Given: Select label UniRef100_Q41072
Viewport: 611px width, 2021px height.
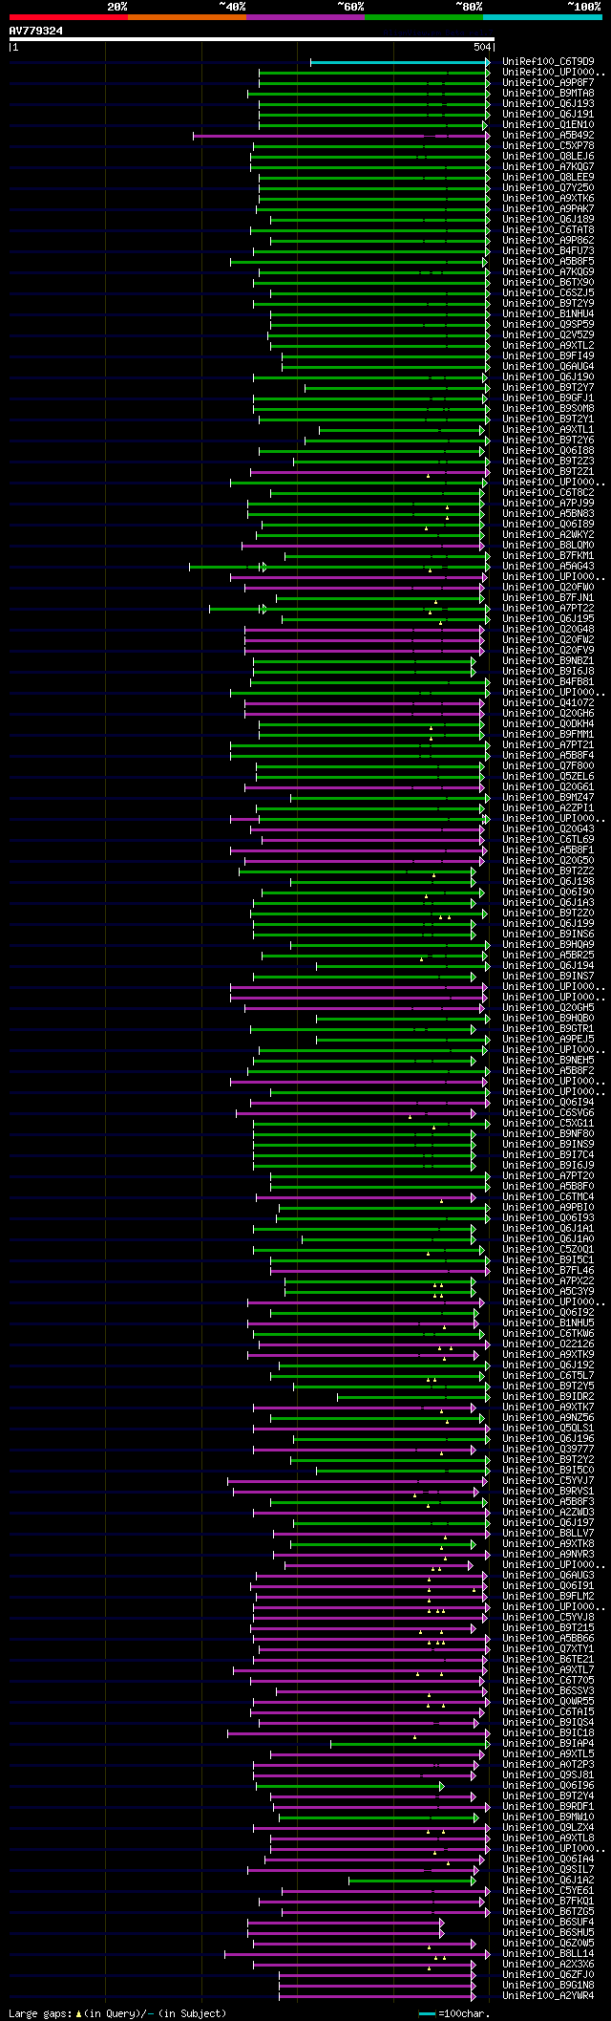Looking at the screenshot, I should pos(548,703).
